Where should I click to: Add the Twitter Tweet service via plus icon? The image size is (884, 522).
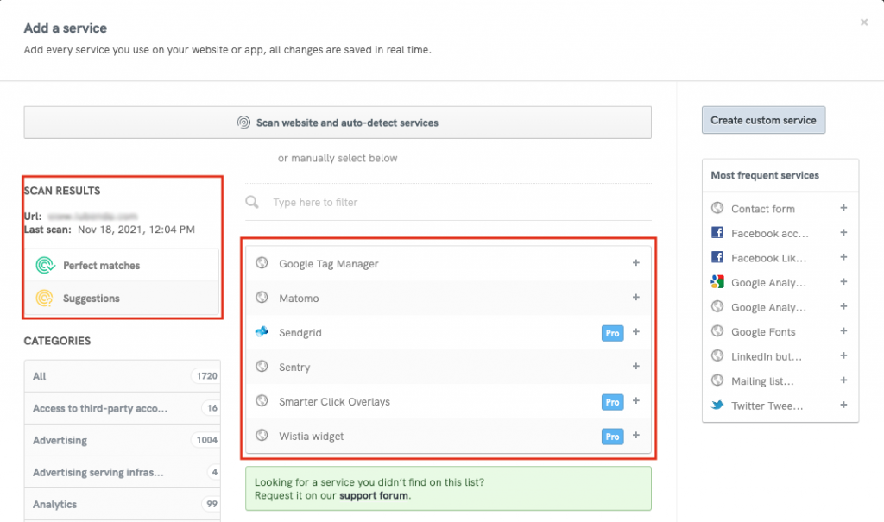coord(843,406)
